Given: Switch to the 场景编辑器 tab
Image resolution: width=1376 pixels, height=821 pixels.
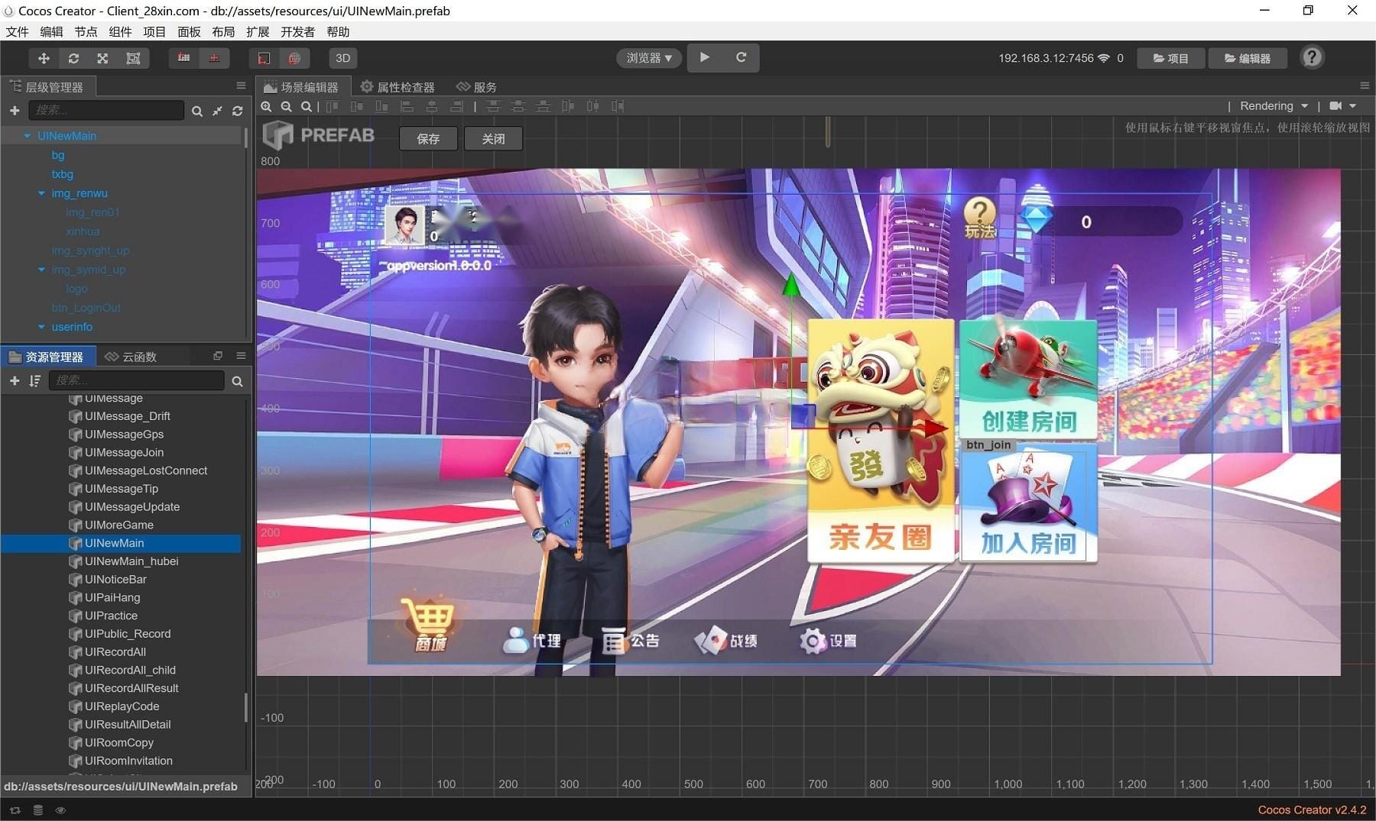Looking at the screenshot, I should tap(301, 87).
